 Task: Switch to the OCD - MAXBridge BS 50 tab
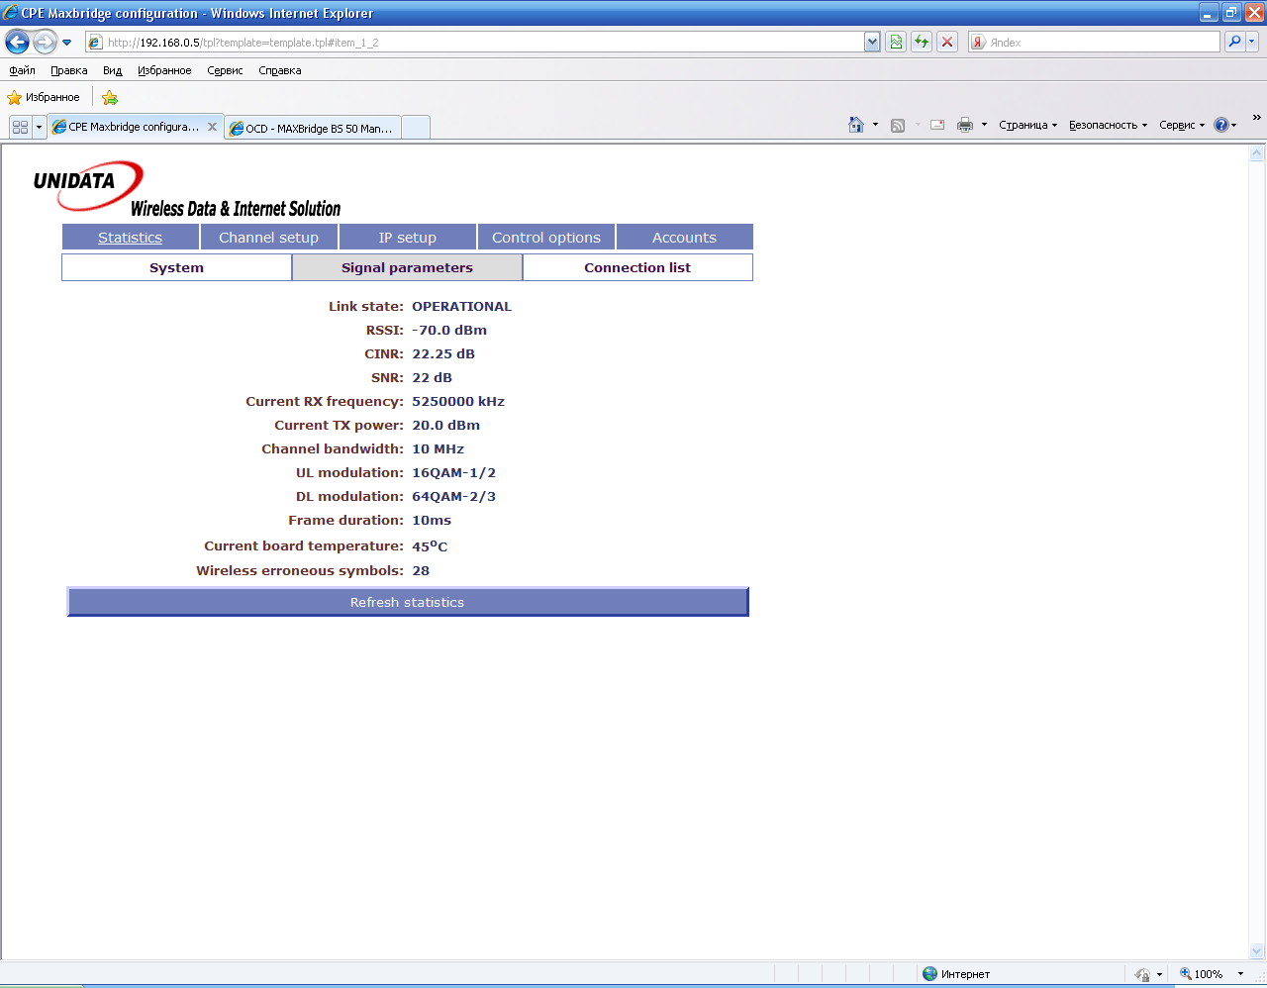point(313,128)
